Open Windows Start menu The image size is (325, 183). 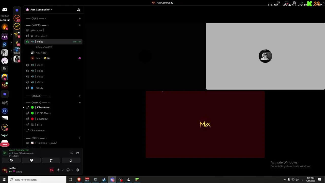pyautogui.click(x=4, y=180)
